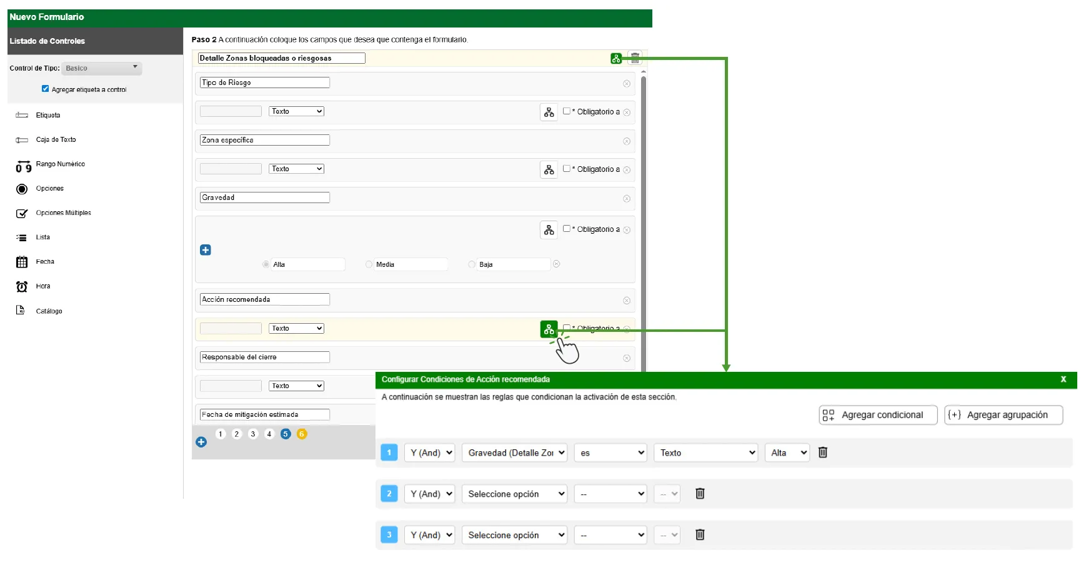Delete condition rule 3 with trash icon
Image resolution: width=1086 pixels, height=565 pixels.
pyautogui.click(x=700, y=535)
